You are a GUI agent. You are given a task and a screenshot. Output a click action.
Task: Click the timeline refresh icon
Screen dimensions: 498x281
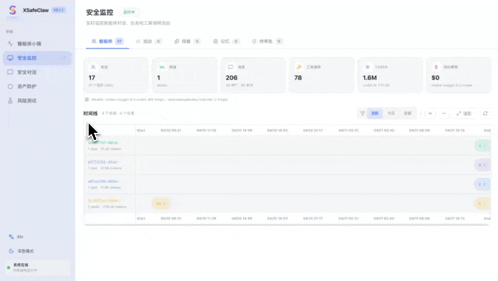[485, 114]
